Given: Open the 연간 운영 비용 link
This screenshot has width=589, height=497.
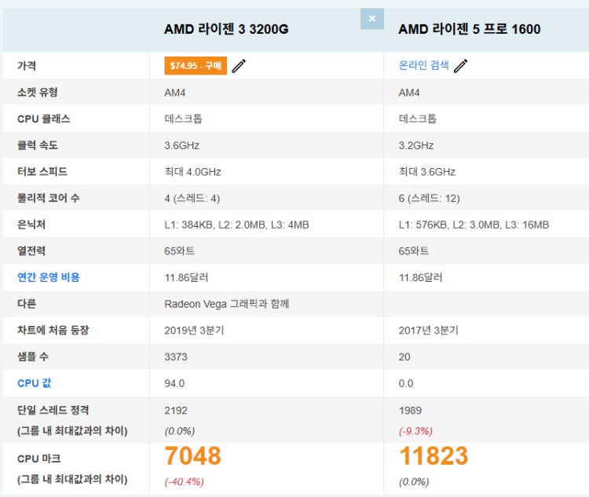Looking at the screenshot, I should pos(49,277).
